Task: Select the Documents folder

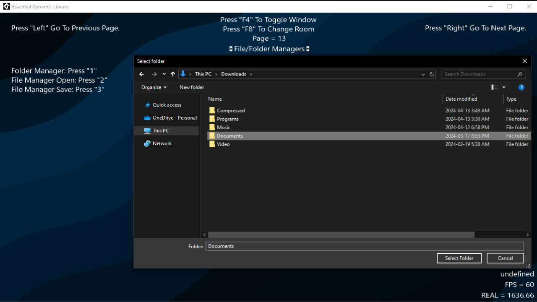Action: tap(229, 135)
